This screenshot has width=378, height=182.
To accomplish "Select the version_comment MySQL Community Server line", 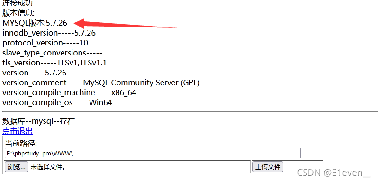I will (101, 82).
